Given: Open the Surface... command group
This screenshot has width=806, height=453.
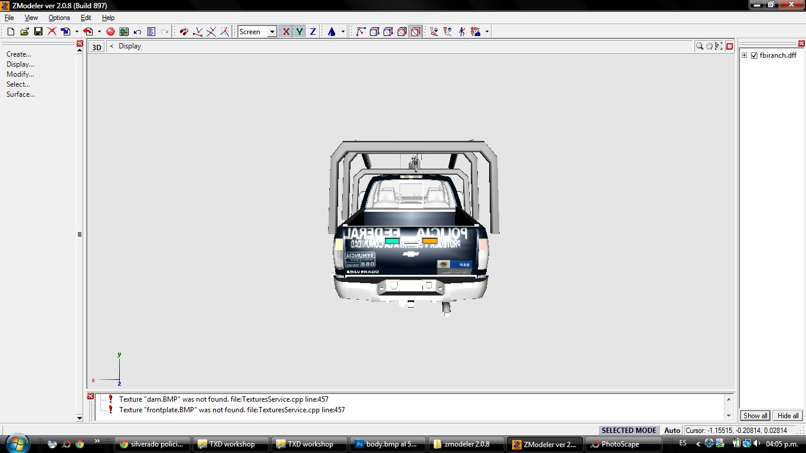Looking at the screenshot, I should coord(21,94).
